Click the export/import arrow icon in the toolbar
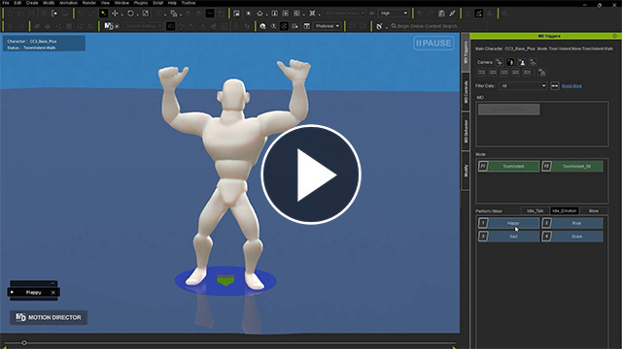Screen dimensions: 622x349 54,14
